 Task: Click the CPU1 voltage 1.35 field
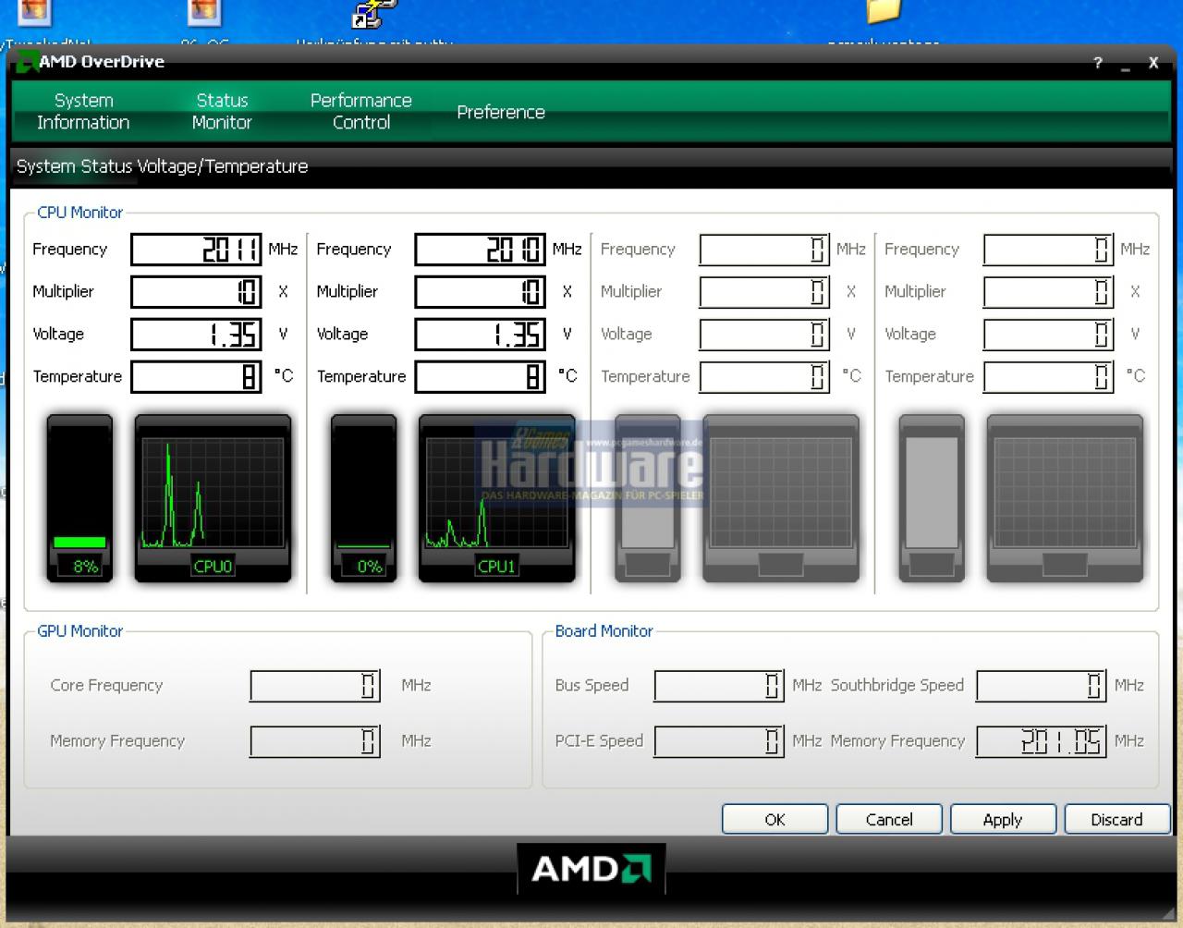point(480,335)
